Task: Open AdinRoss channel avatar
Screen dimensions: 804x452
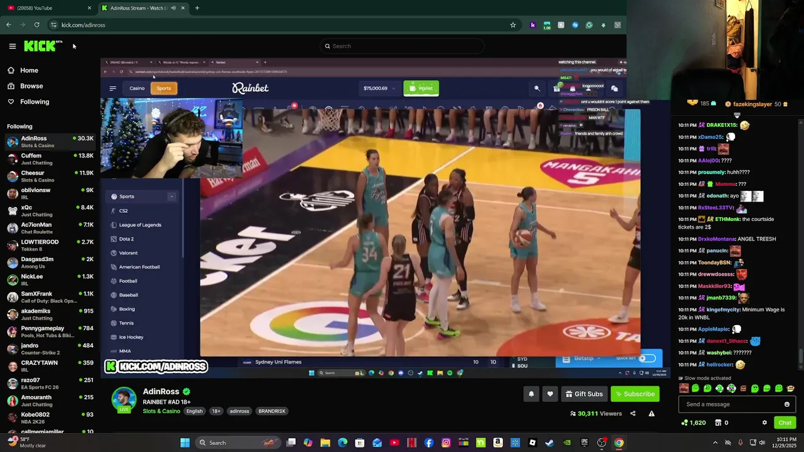Action: point(124,400)
